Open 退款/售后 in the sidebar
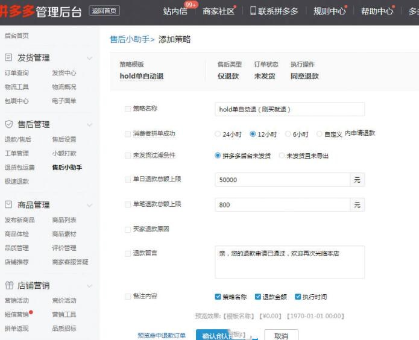 (17, 139)
